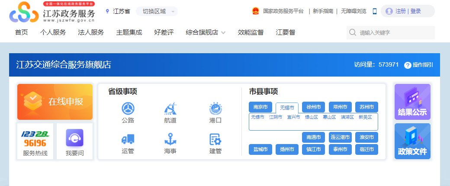This screenshot has width=450, height=186.
Task: Open the 无障碍浏览 accessibility link
Action: point(354,11)
